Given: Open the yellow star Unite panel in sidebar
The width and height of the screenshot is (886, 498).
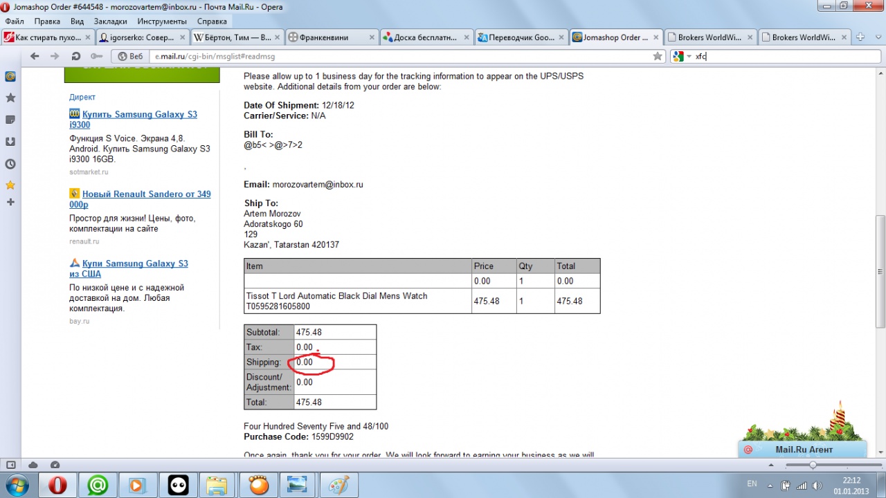Looking at the screenshot, I should 10,185.
